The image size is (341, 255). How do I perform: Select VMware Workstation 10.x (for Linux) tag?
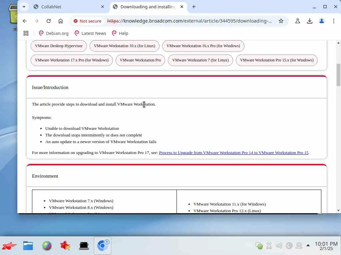(x=125, y=46)
